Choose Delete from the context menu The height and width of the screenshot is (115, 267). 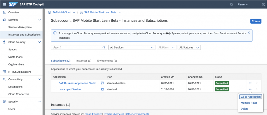tap(245, 109)
